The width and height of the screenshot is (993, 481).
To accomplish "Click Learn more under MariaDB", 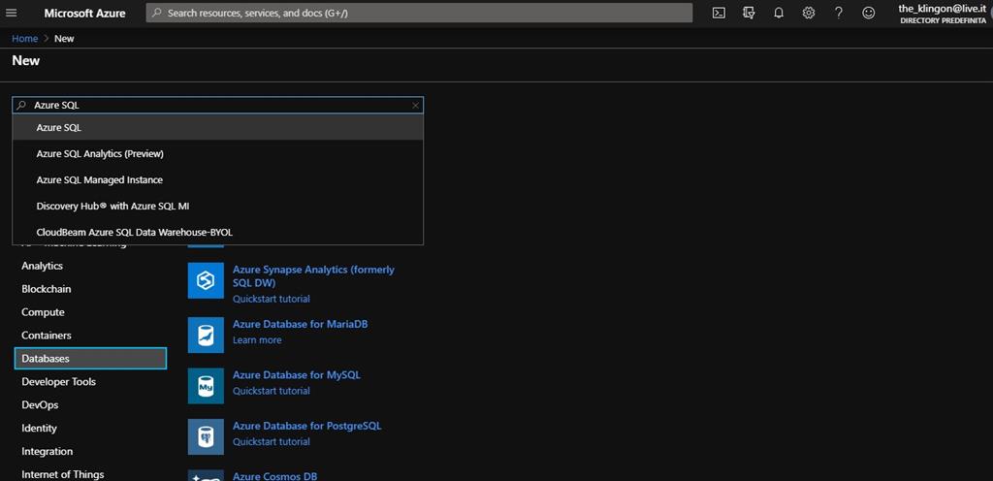I will 256,339.
